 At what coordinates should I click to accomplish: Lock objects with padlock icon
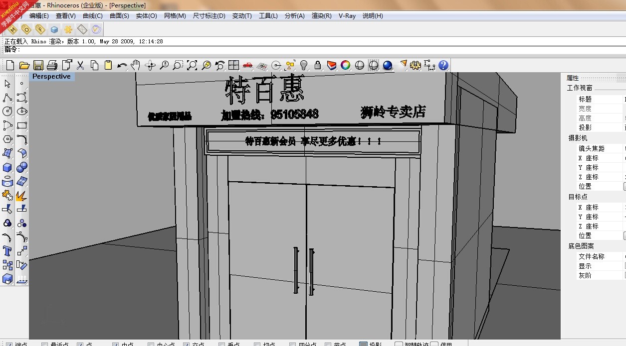[x=317, y=65]
